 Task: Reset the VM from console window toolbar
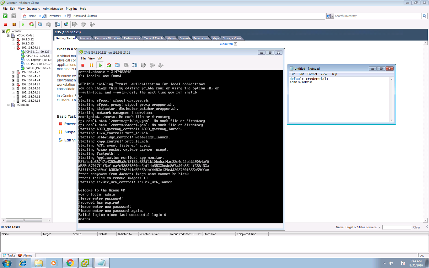click(x=109, y=65)
